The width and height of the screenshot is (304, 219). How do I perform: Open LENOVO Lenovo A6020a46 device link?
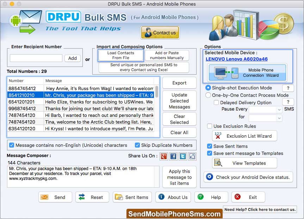236,59
